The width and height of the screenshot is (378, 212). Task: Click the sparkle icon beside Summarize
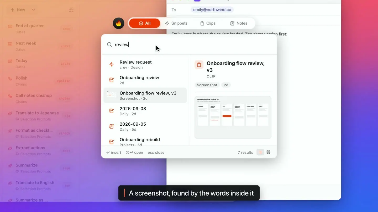pos(10,166)
